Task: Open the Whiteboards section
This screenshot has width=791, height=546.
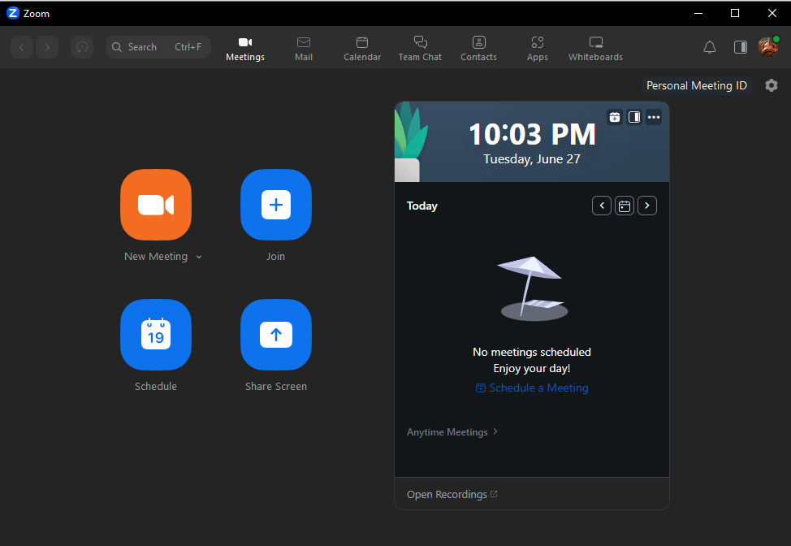Action: coord(595,48)
